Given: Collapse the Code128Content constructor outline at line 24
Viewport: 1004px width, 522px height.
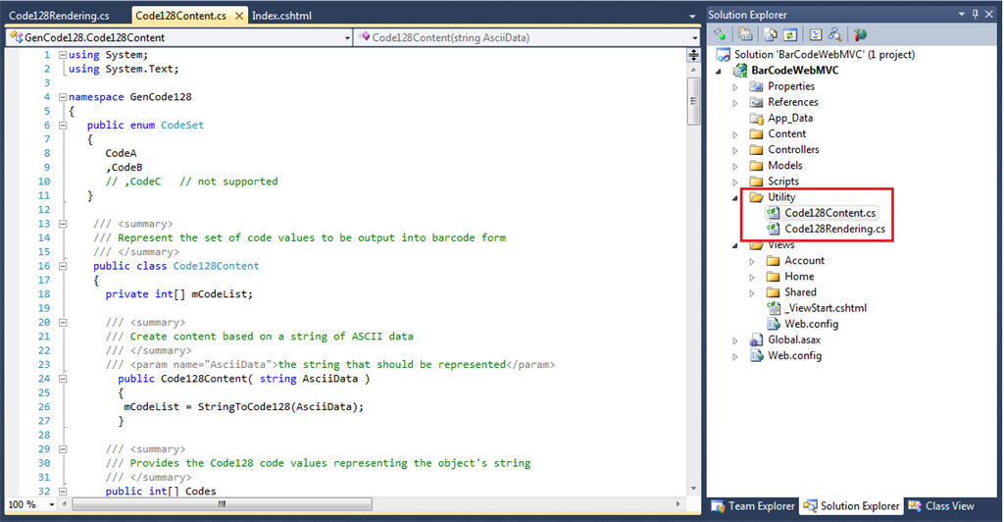Looking at the screenshot, I should coord(63,379).
